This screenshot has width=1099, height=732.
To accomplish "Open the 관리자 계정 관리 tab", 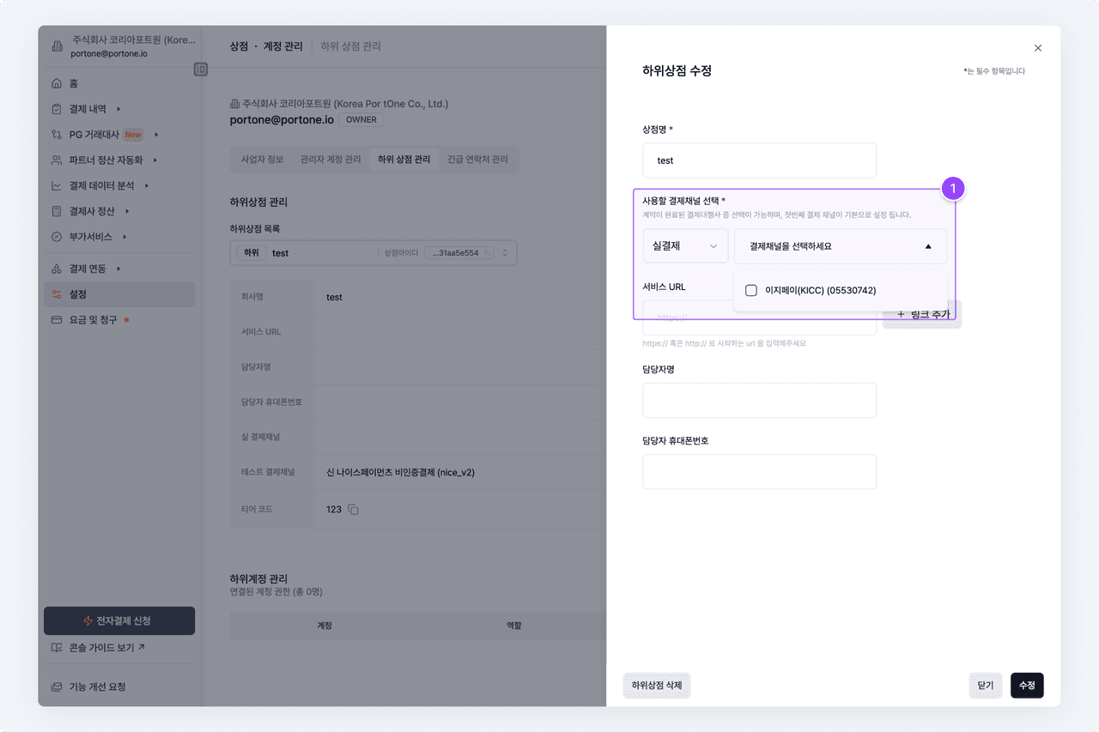I will (331, 160).
